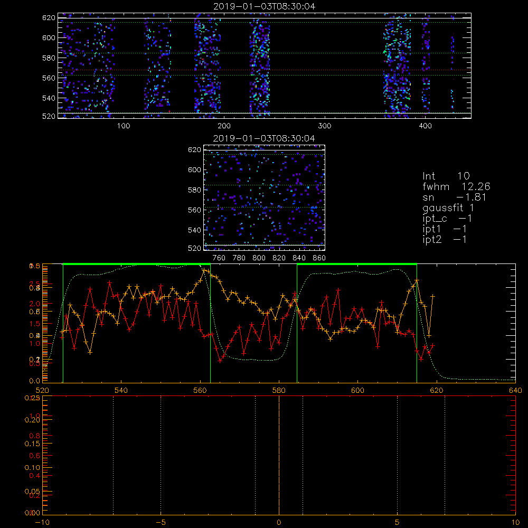Click x-axis label 300 of the wide top plot
The height and width of the screenshot is (528, 528).
pos(325,126)
